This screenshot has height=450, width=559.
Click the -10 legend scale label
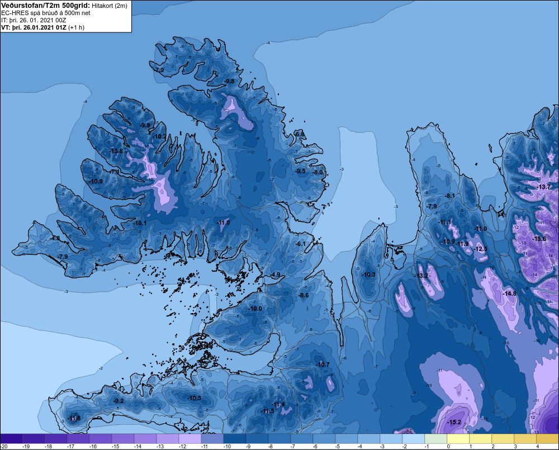click(227, 447)
